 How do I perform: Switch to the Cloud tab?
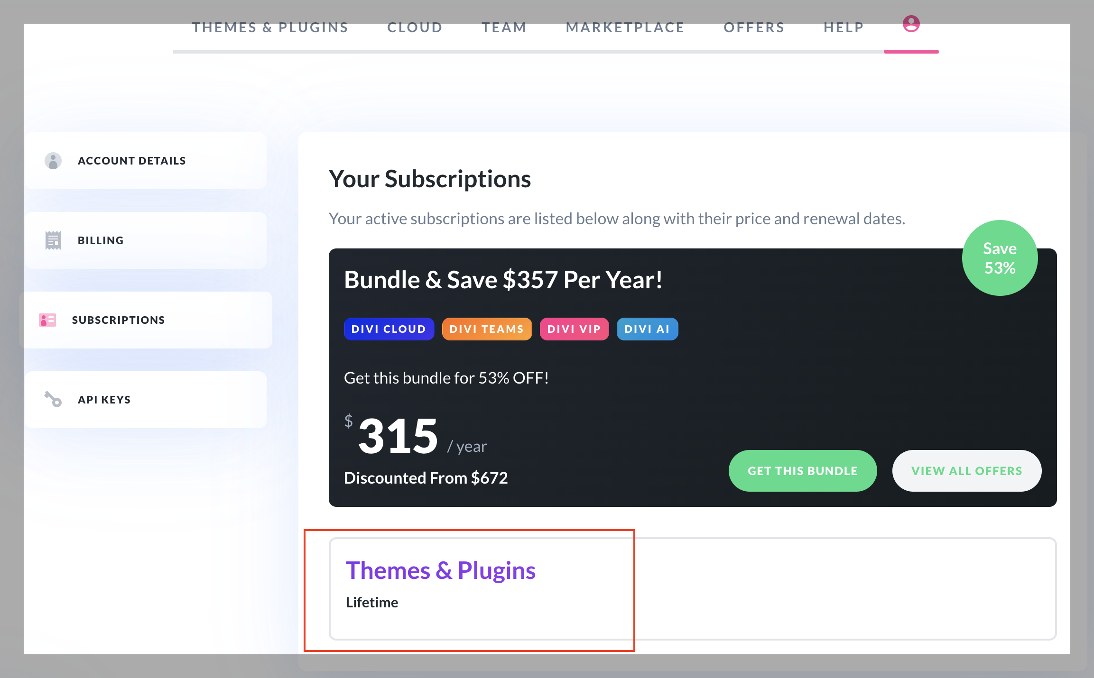coord(415,27)
